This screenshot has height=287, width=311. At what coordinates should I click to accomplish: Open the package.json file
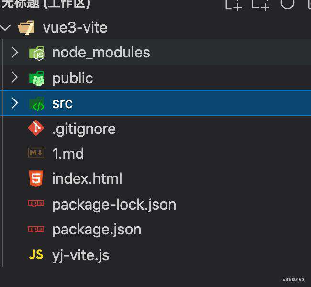(x=97, y=230)
